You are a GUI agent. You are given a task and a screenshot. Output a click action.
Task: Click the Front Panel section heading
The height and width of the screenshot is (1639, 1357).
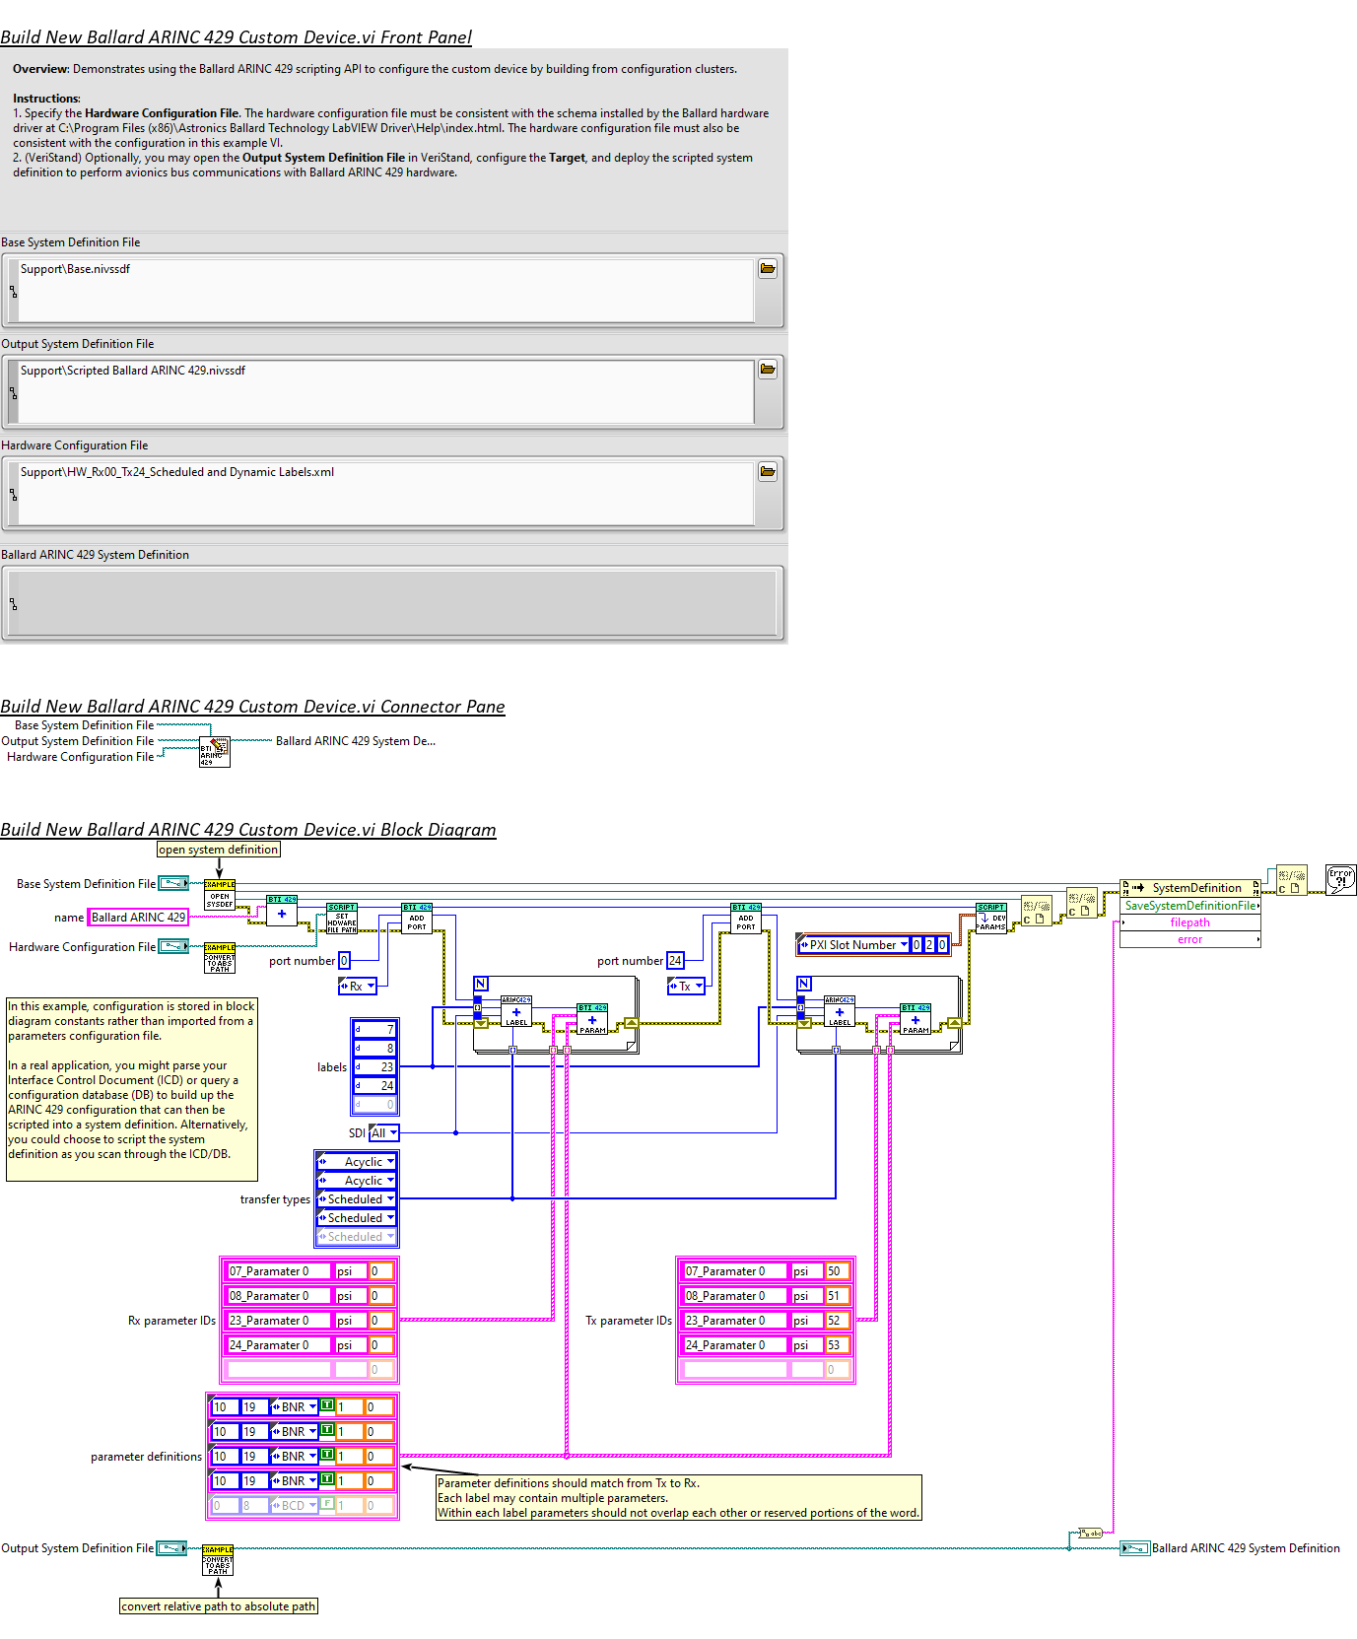(237, 37)
